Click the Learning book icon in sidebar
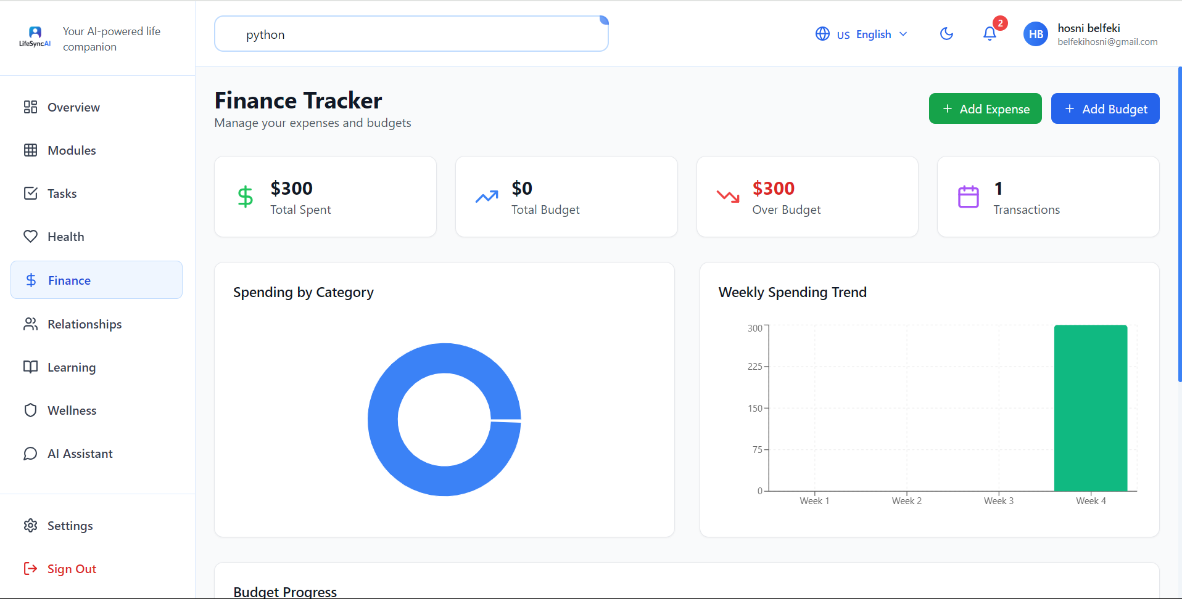The image size is (1182, 599). 30,367
